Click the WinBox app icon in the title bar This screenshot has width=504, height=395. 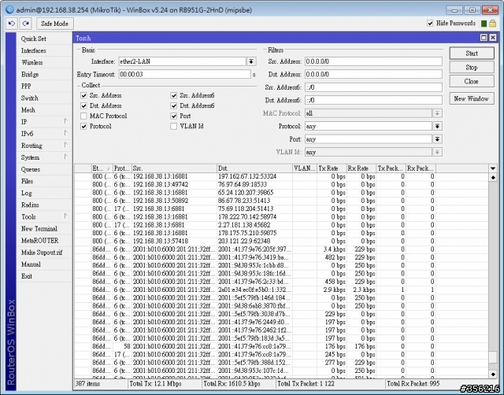click(10, 9)
